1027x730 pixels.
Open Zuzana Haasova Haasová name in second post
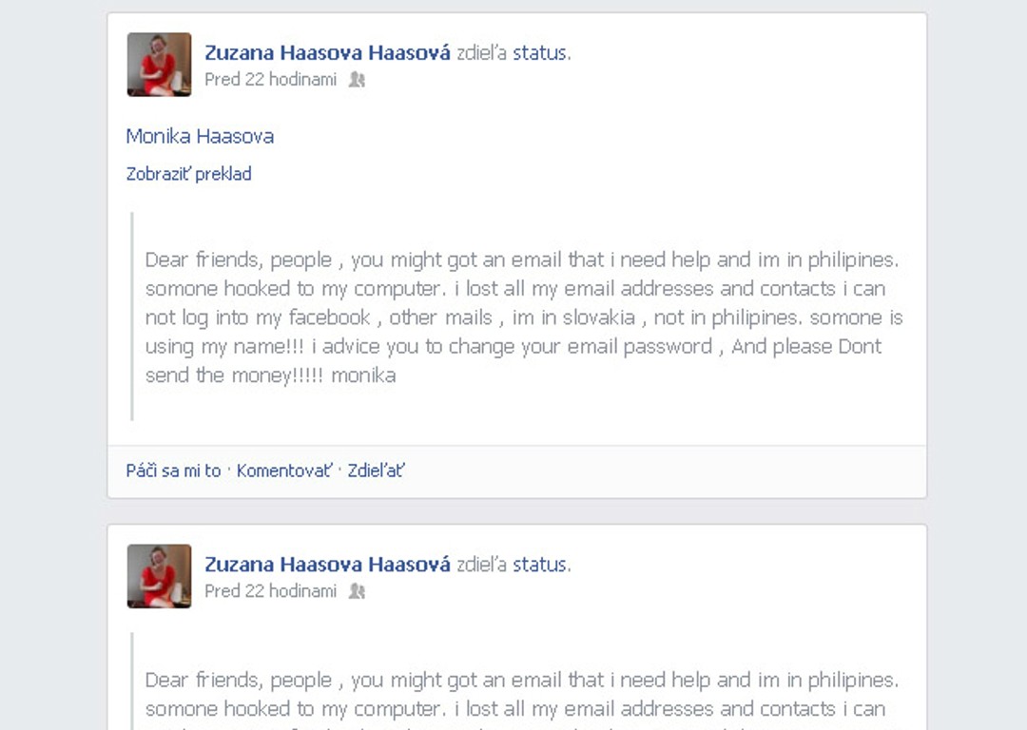tap(327, 564)
